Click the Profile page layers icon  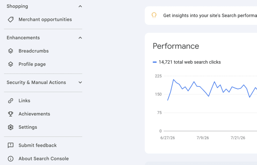pyautogui.click(x=11, y=64)
